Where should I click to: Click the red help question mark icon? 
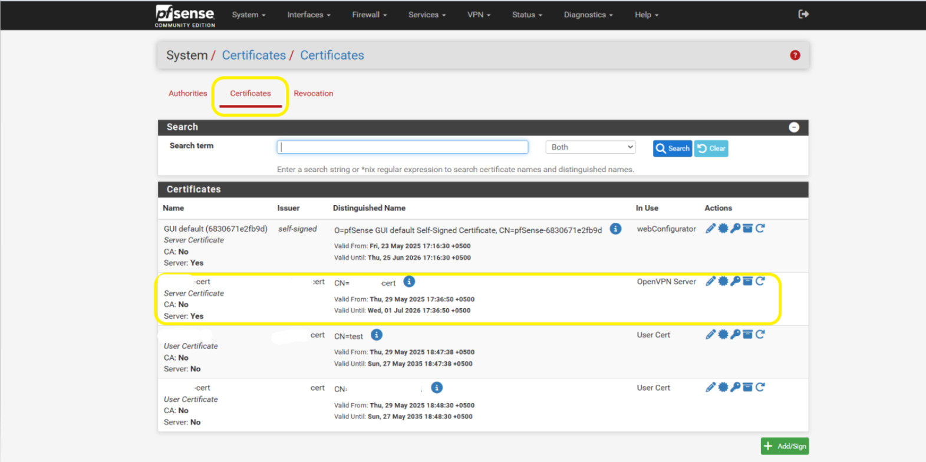pos(795,55)
